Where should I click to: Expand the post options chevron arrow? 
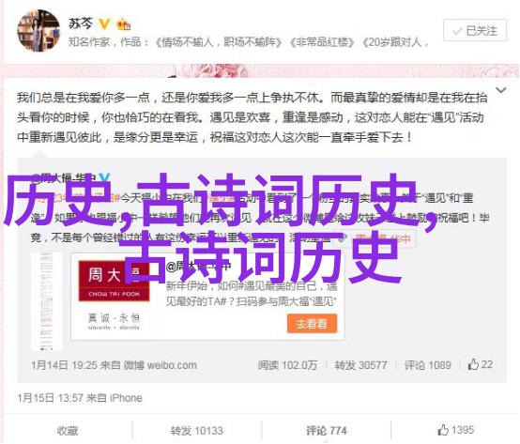[500, 90]
